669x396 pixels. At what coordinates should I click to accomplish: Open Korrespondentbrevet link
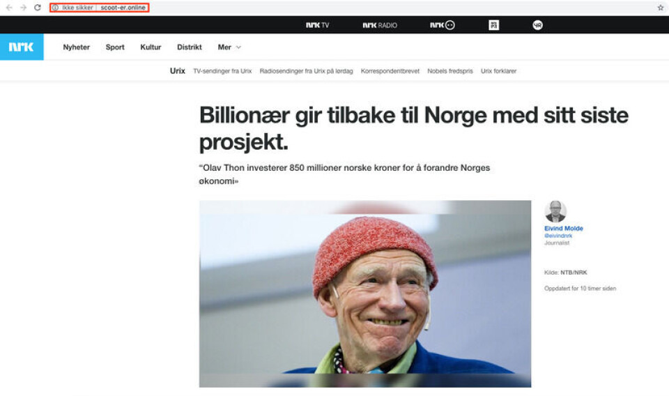point(390,71)
